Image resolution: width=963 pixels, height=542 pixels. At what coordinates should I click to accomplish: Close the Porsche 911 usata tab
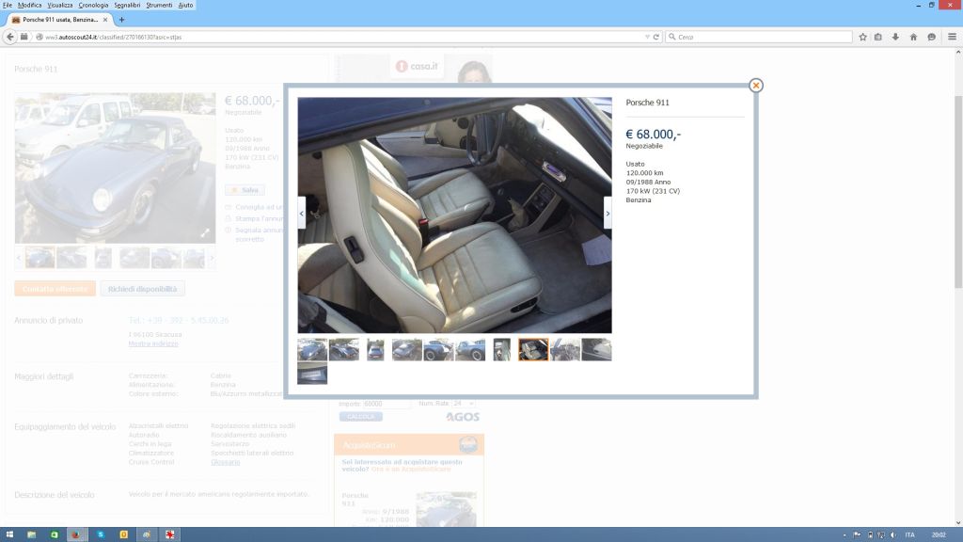[105, 20]
